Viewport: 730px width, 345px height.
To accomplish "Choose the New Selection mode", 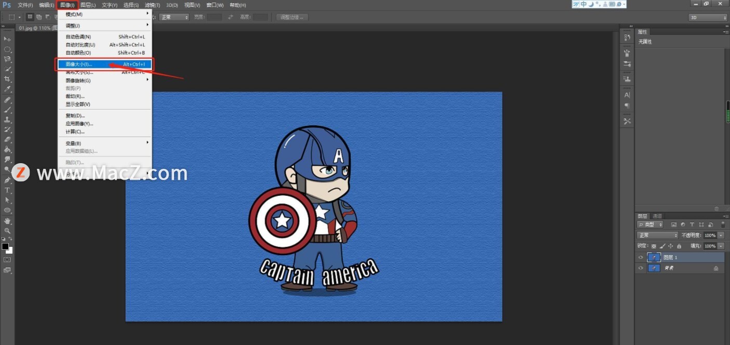I will click(x=30, y=17).
